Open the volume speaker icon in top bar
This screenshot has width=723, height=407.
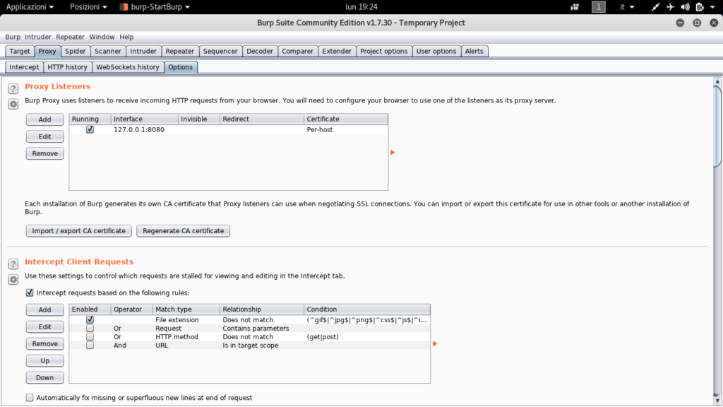tap(685, 7)
